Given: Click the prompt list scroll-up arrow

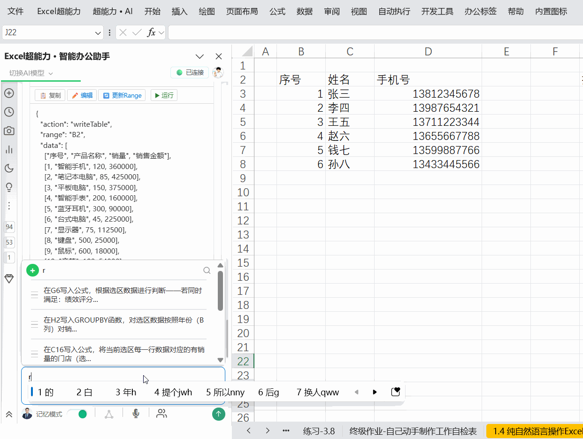Looking at the screenshot, I should point(220,265).
